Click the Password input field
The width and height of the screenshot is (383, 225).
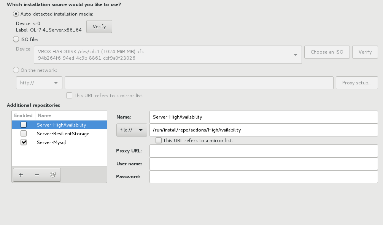coord(264,177)
